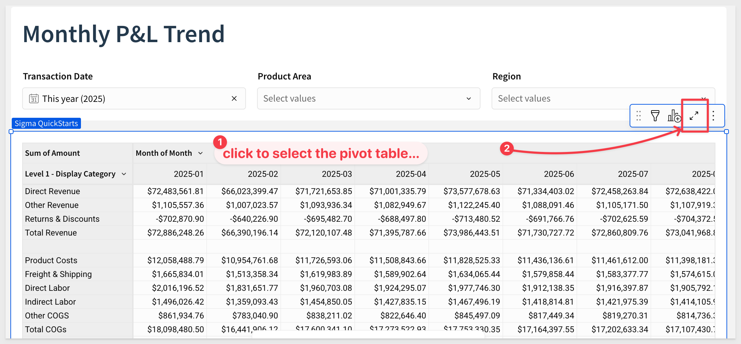Open the Product Area Select values dropdown
This screenshot has width=741, height=344.
[x=368, y=98]
